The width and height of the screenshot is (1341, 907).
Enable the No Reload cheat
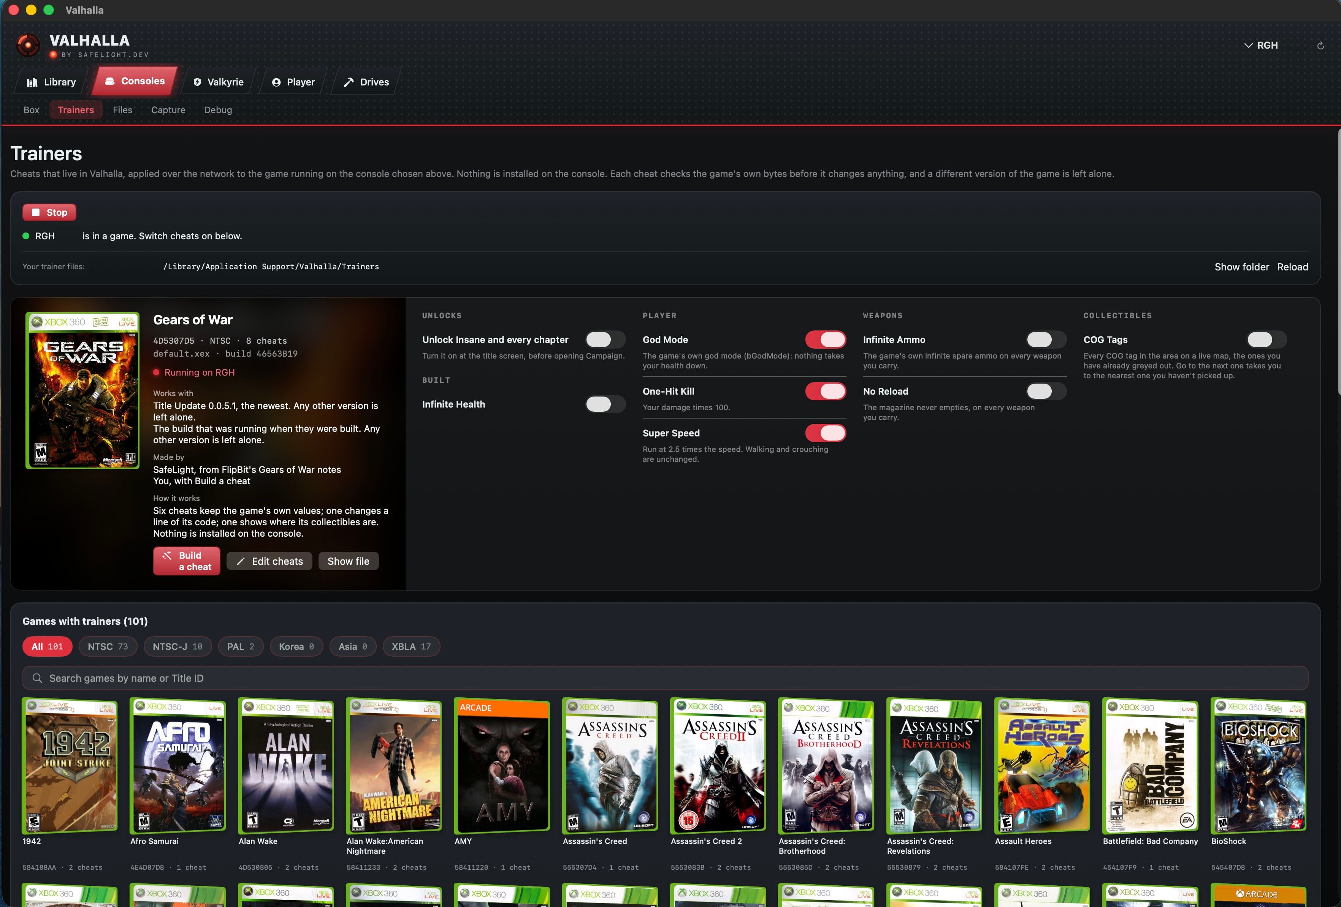tap(1046, 391)
